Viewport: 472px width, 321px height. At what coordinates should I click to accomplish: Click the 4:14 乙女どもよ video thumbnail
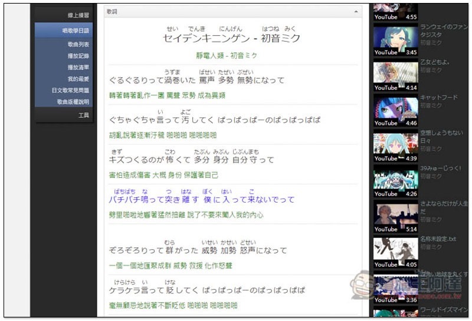(395, 74)
